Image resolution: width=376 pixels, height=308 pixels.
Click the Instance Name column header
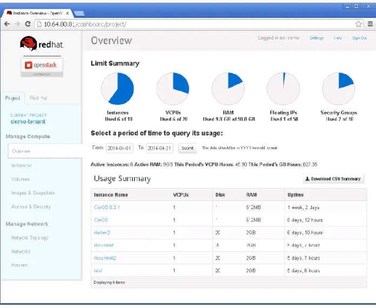(111, 195)
